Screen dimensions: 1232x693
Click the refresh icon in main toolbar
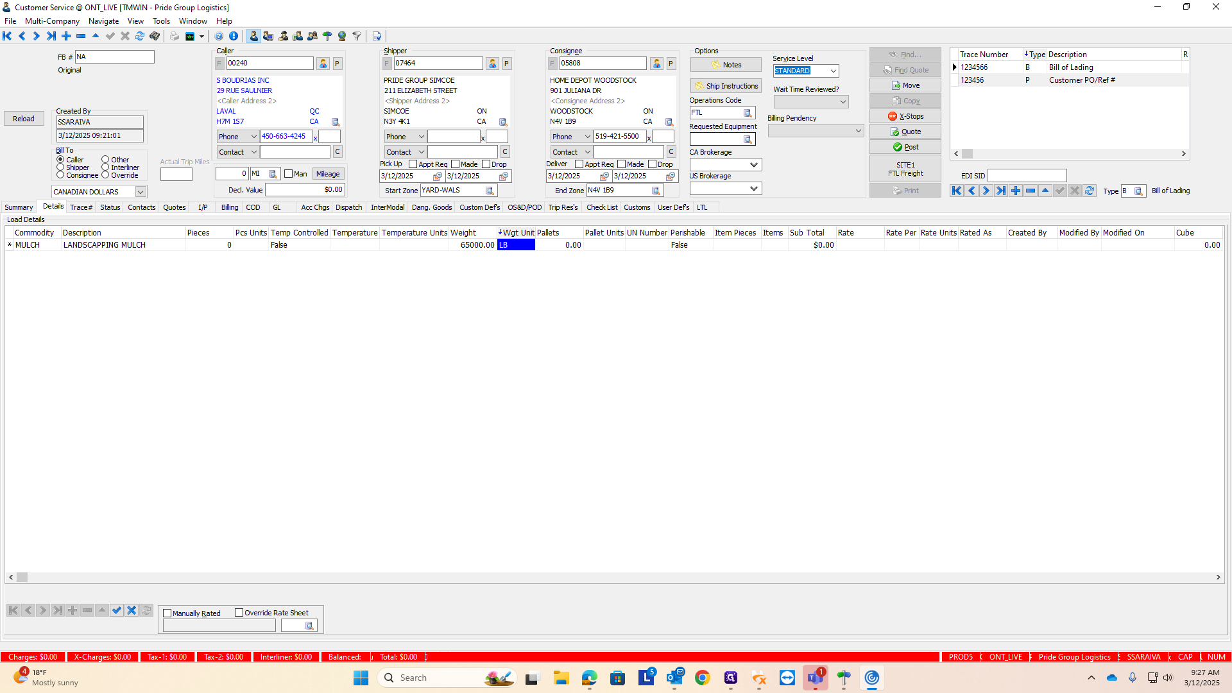coord(140,36)
